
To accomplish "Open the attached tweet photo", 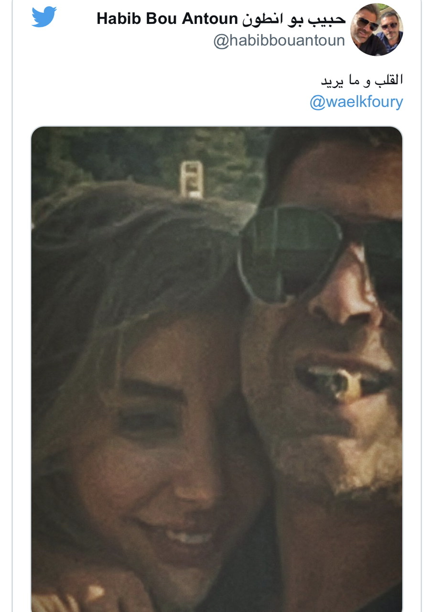I will 217,369.
